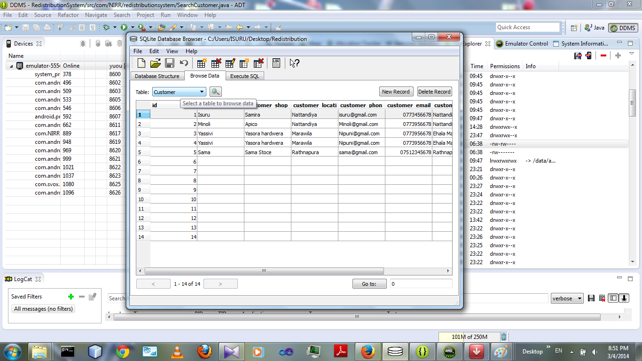The height and width of the screenshot is (361, 642).
Task: Click the Adobe Reader icon in taskbar
Action: [340, 352]
